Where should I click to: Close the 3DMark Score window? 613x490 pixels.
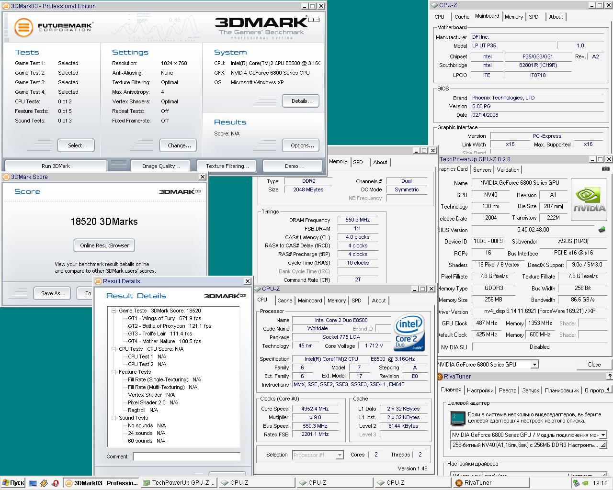[203, 177]
